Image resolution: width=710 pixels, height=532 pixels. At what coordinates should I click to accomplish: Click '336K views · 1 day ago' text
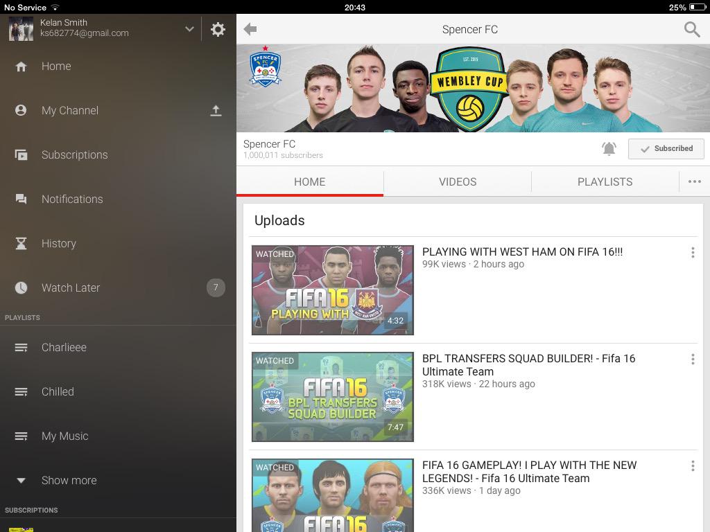[x=471, y=491]
